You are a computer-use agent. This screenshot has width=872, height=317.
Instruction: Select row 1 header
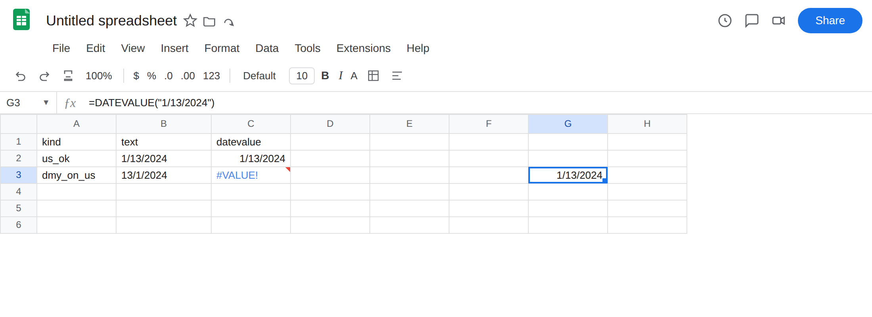click(x=19, y=142)
